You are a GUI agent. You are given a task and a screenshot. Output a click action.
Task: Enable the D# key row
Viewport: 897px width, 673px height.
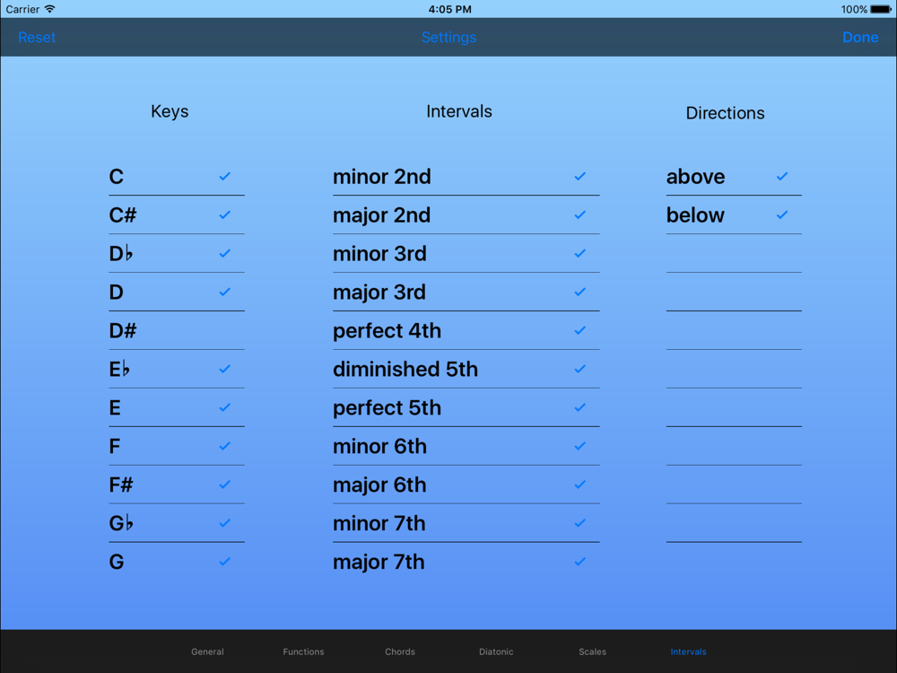pyautogui.click(x=176, y=331)
